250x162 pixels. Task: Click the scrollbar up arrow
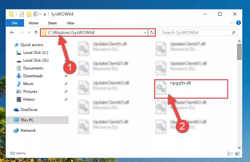point(239,42)
